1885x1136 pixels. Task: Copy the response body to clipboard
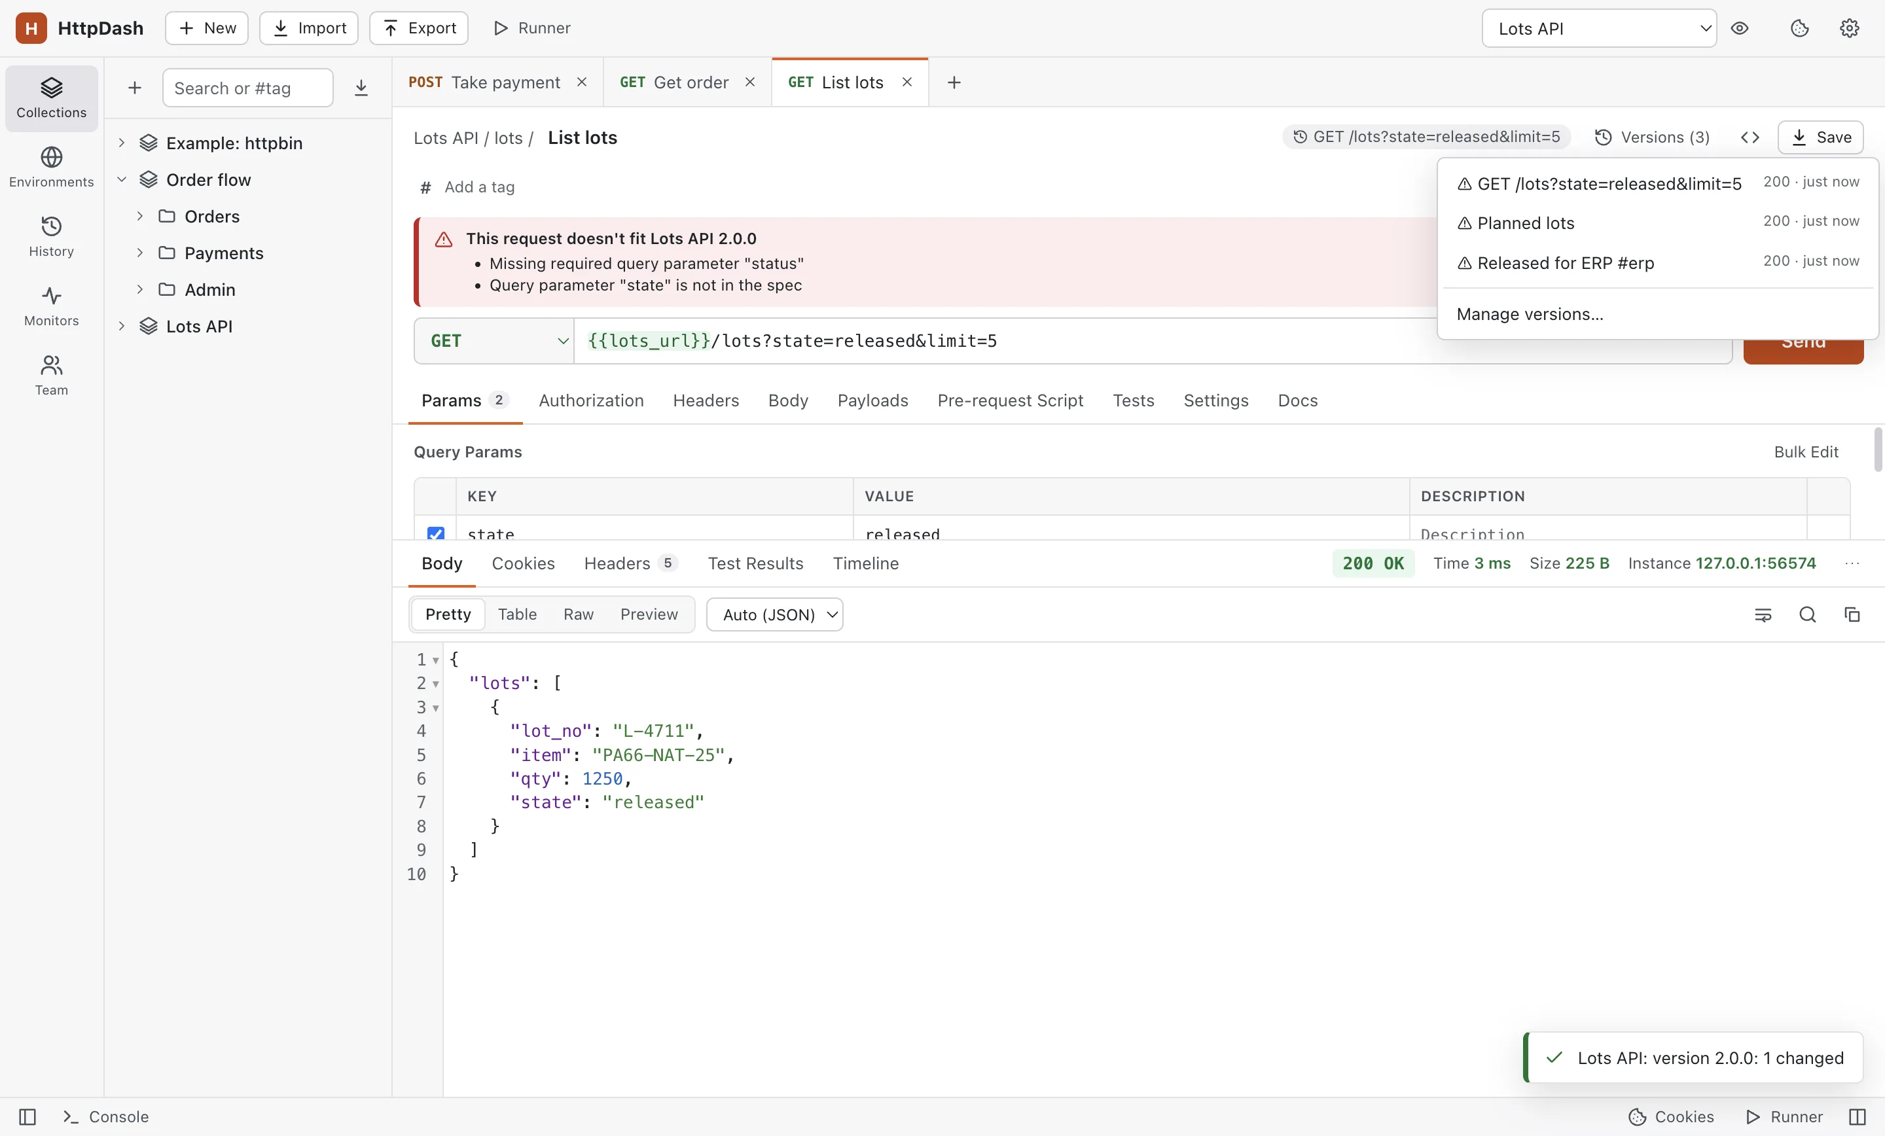click(x=1852, y=614)
